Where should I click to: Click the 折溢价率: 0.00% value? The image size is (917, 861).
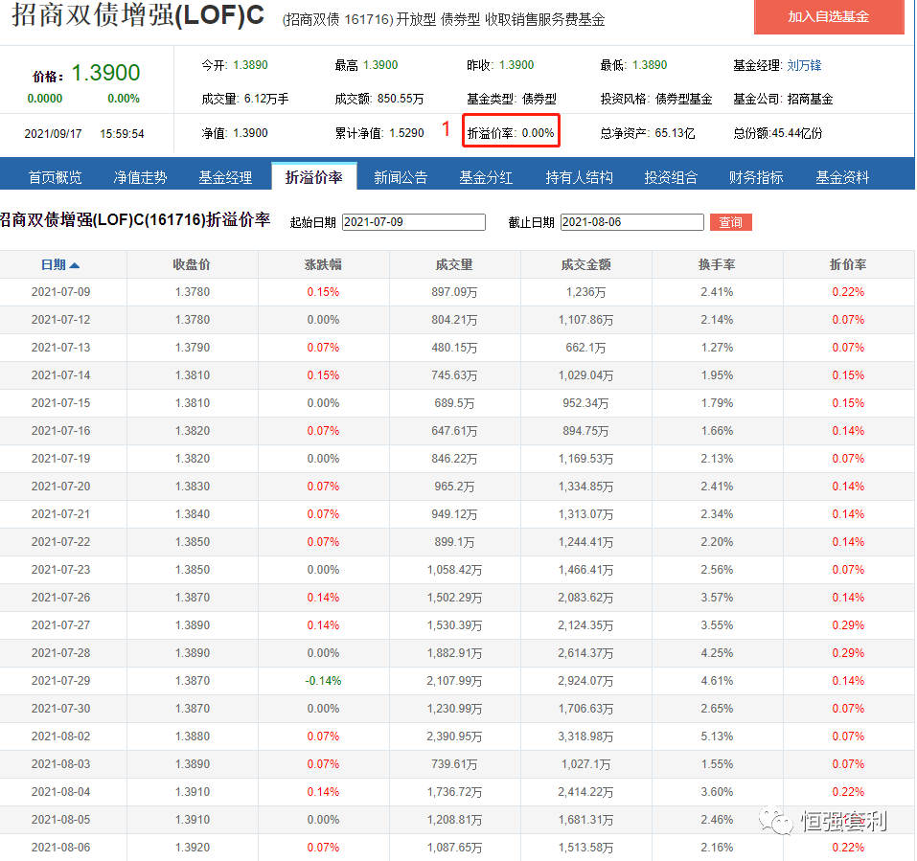[x=511, y=133]
